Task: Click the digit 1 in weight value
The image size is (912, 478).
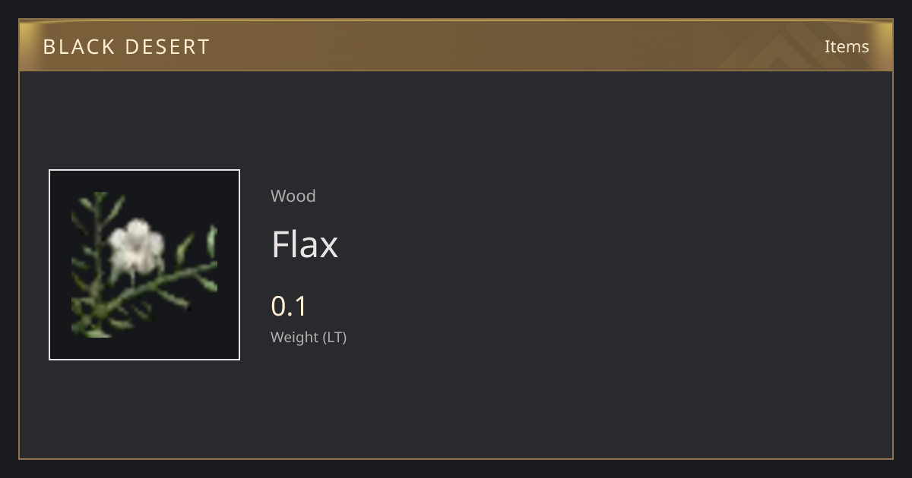Action: (x=300, y=306)
